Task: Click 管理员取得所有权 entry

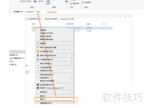Action: tap(46, 39)
